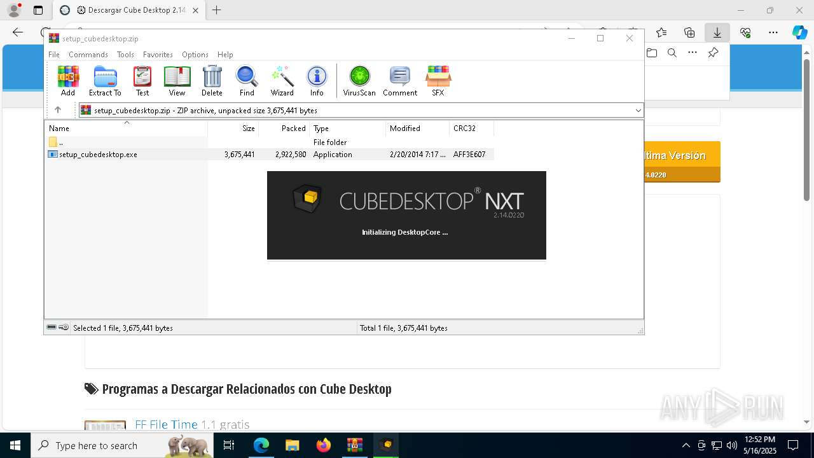This screenshot has height=458, width=814.
Task: Open the Commands menu
Action: pyautogui.click(x=88, y=55)
